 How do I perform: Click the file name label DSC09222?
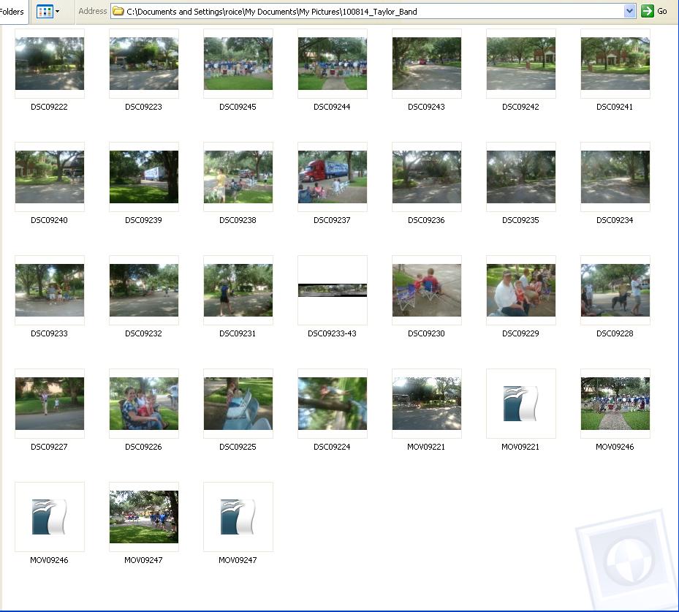(x=50, y=107)
